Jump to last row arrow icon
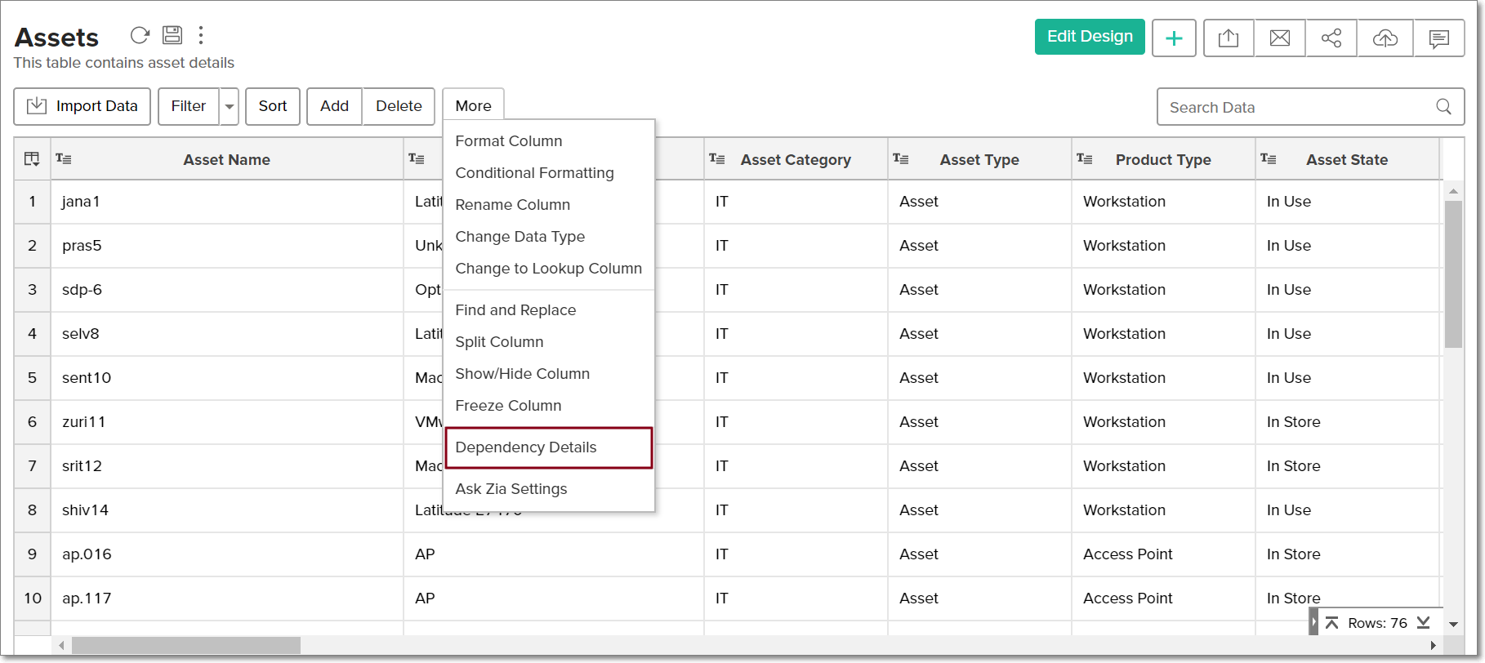The width and height of the screenshot is (1485, 663). (x=1424, y=623)
